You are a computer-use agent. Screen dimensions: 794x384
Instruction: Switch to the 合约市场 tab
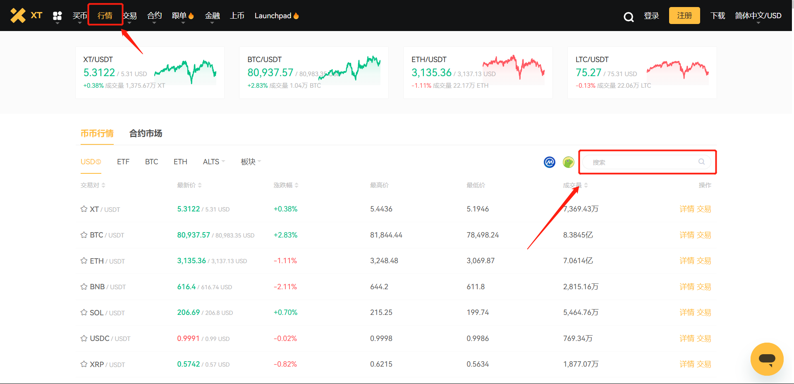click(146, 133)
